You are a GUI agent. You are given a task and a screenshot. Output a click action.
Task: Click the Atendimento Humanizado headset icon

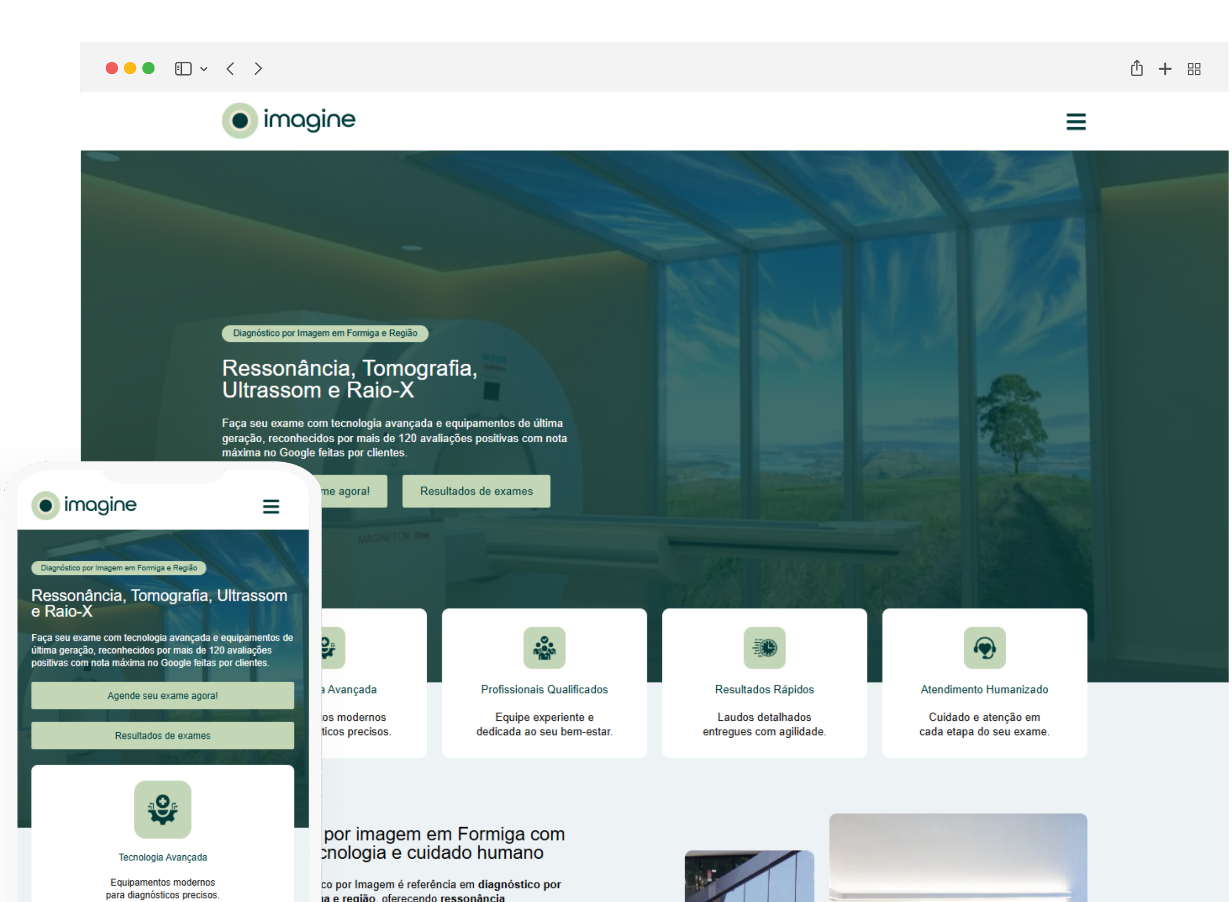[984, 648]
